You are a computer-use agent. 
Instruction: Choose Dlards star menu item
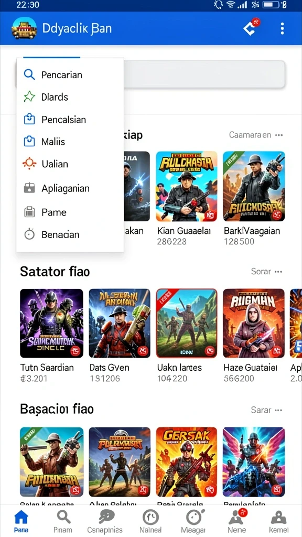(x=70, y=97)
